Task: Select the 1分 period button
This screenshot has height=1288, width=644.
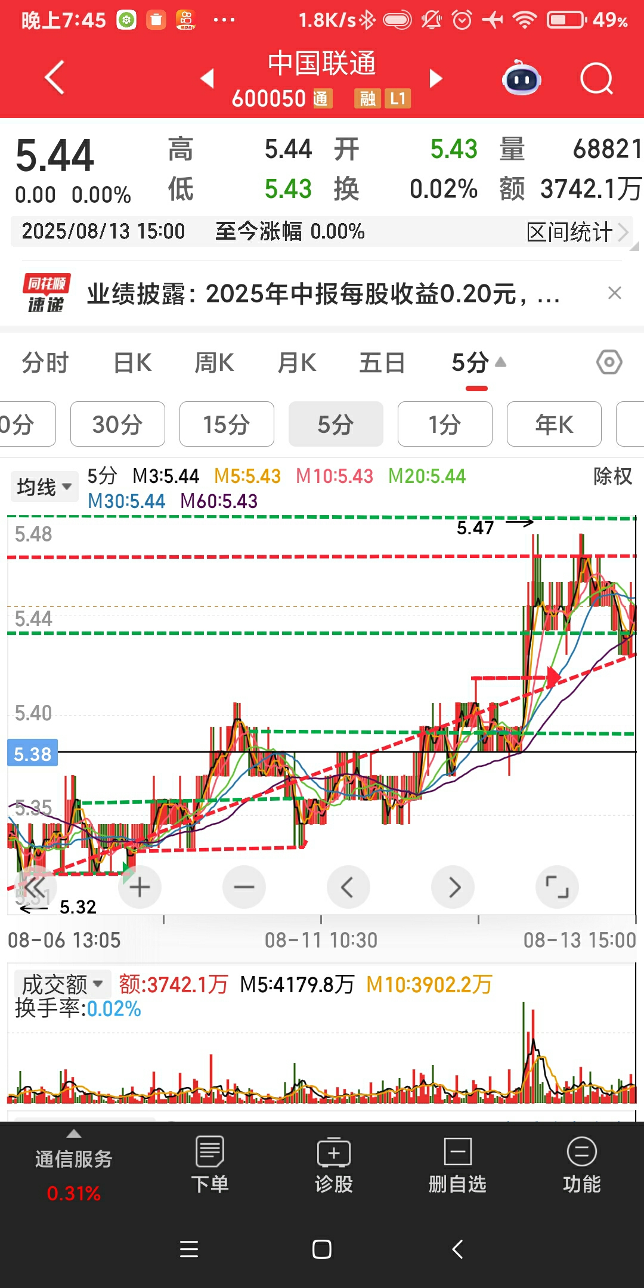Action: (445, 424)
